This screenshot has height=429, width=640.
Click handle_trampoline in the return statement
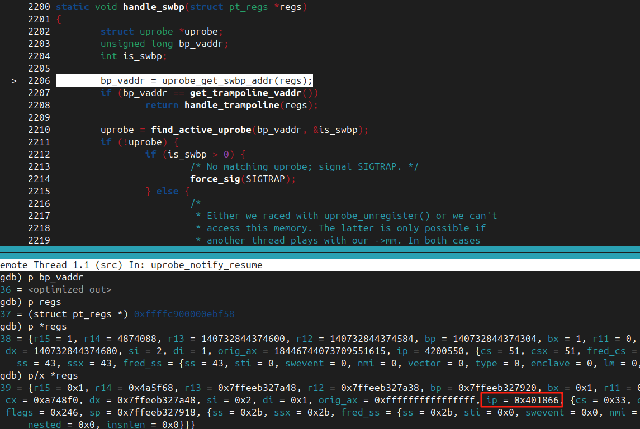click(231, 105)
